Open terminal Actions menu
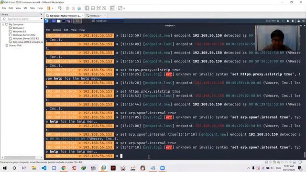This screenshot has width=306, height=172. pos(57,30)
